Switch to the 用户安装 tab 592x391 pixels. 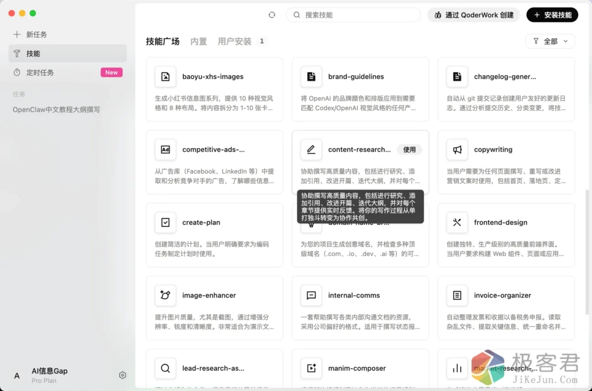coord(235,42)
